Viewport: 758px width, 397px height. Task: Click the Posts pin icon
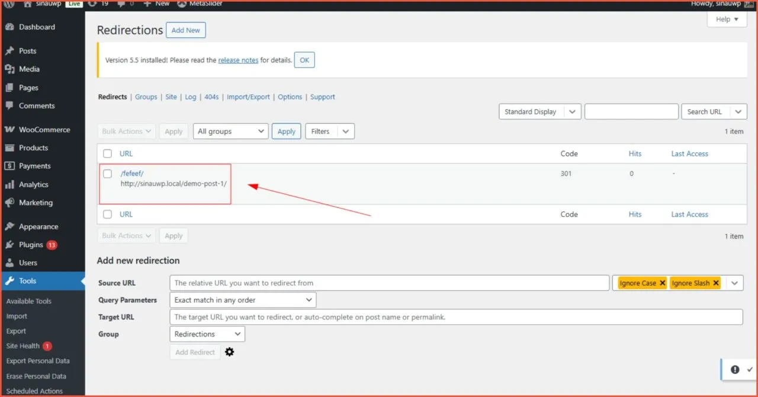pos(9,51)
